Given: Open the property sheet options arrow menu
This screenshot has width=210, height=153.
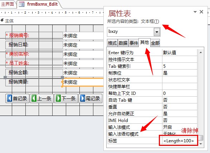Looking at the screenshot, I should pos(195,12).
